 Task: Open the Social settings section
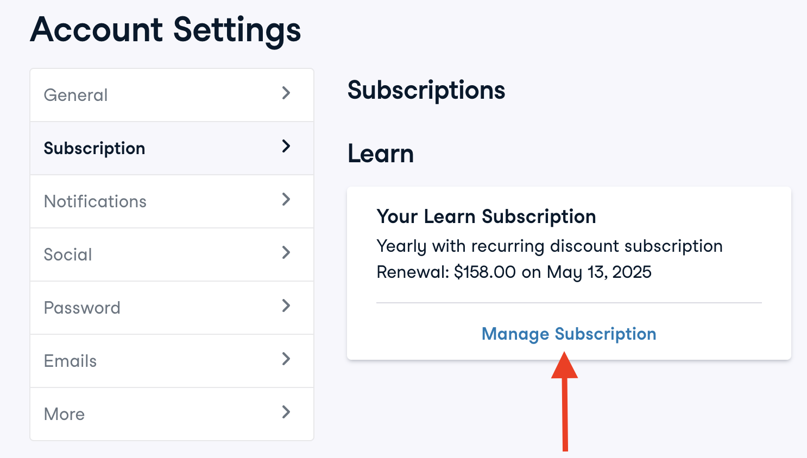pos(68,255)
